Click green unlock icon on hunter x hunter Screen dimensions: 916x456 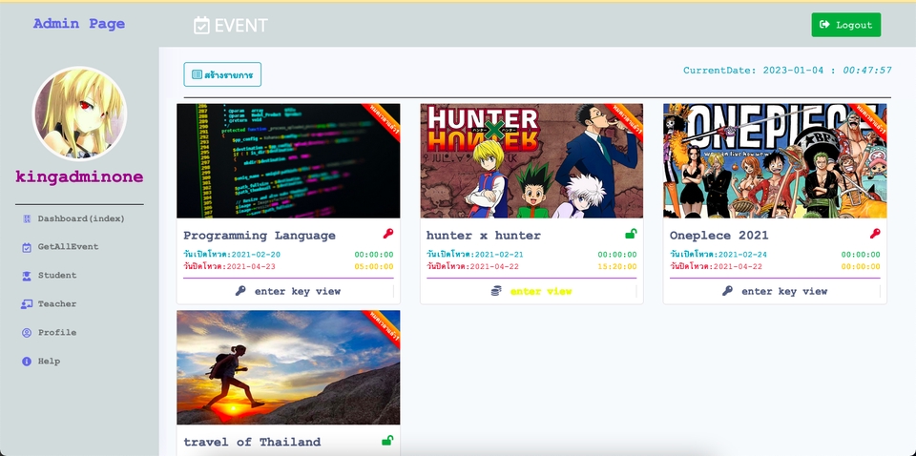point(631,234)
